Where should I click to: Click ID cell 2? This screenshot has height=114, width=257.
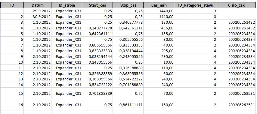click(12, 17)
